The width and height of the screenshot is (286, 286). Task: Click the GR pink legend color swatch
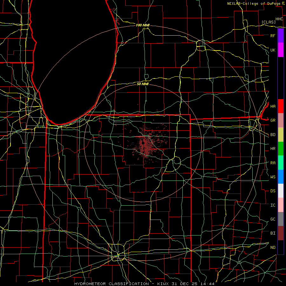pyautogui.click(x=281, y=120)
